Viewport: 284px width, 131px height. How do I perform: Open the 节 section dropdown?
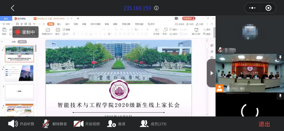pos(66,34)
